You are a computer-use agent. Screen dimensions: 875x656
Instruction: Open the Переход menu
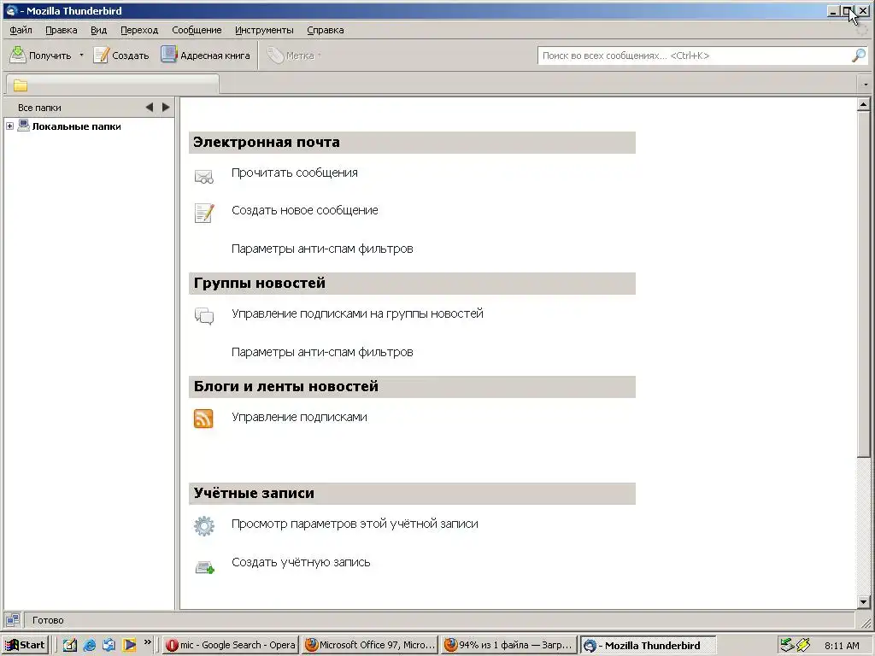(x=139, y=30)
